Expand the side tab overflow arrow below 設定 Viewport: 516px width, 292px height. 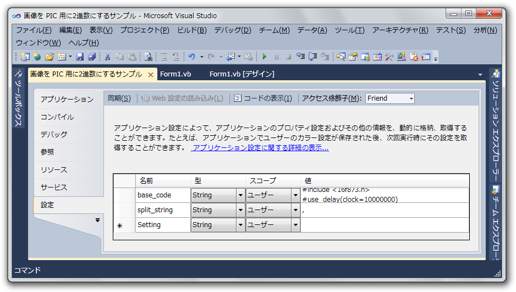pos(97,220)
